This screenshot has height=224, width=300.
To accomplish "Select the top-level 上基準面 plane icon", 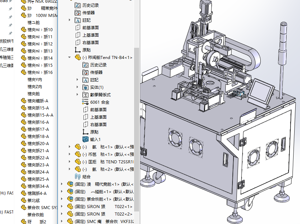I will [x=77, y=35].
